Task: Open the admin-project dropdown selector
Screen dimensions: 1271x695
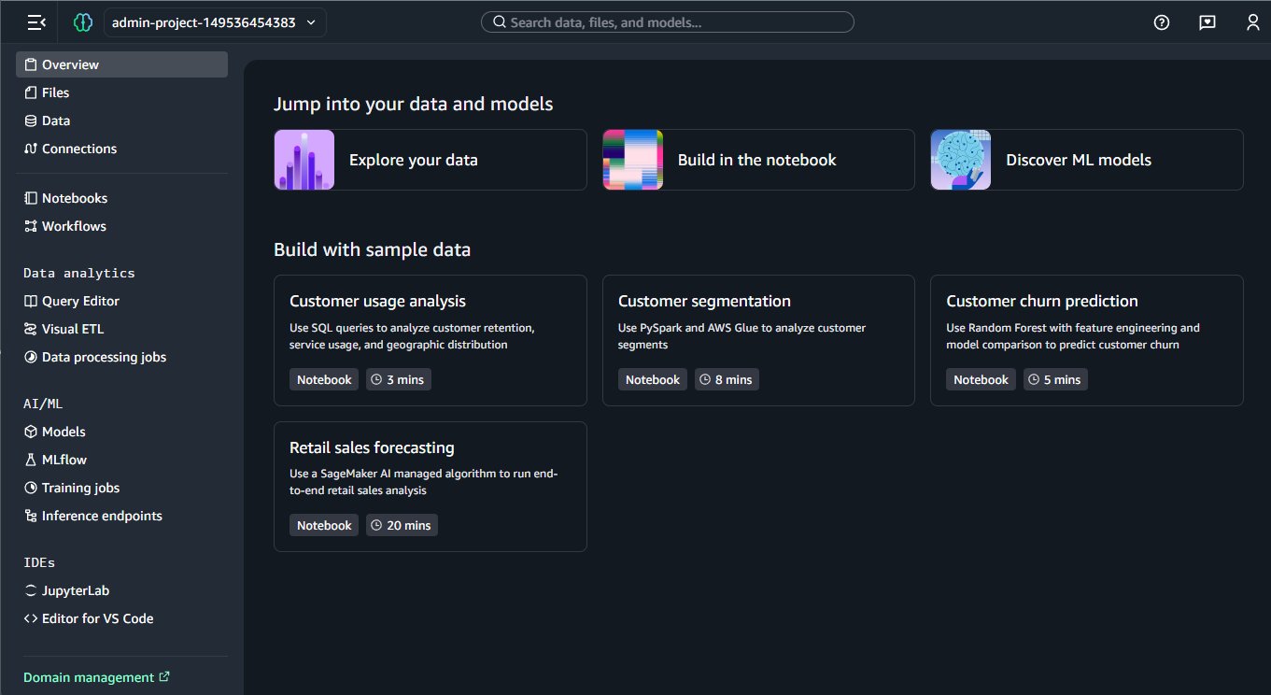Action: pos(214,22)
